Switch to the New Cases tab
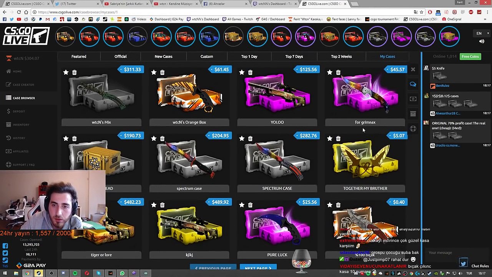This screenshot has width=492, height=277. pyautogui.click(x=163, y=57)
